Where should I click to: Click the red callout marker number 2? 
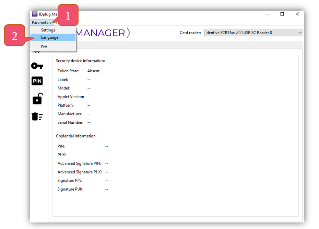click(x=15, y=36)
